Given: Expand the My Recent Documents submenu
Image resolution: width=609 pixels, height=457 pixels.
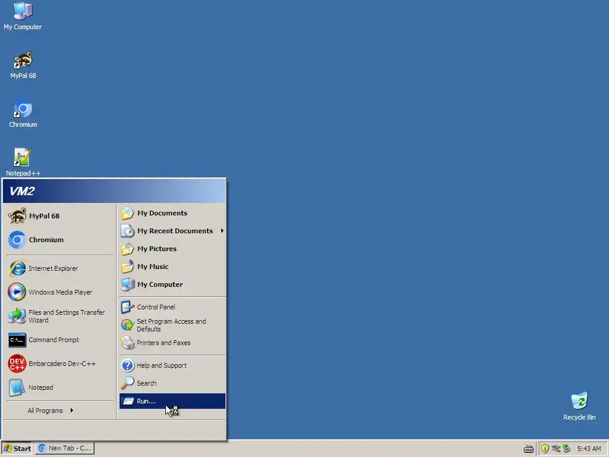Looking at the screenshot, I should point(172,231).
